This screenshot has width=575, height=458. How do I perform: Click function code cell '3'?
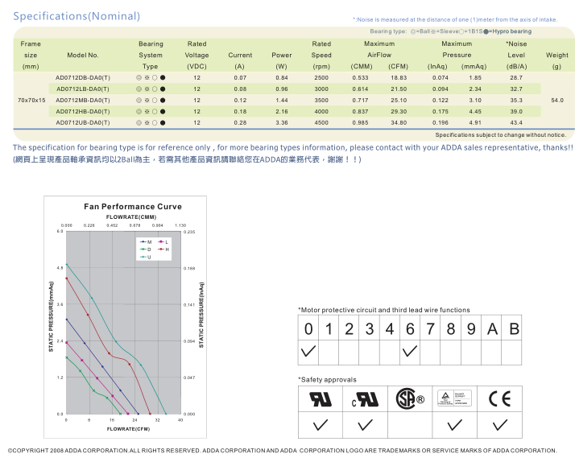[370, 328]
